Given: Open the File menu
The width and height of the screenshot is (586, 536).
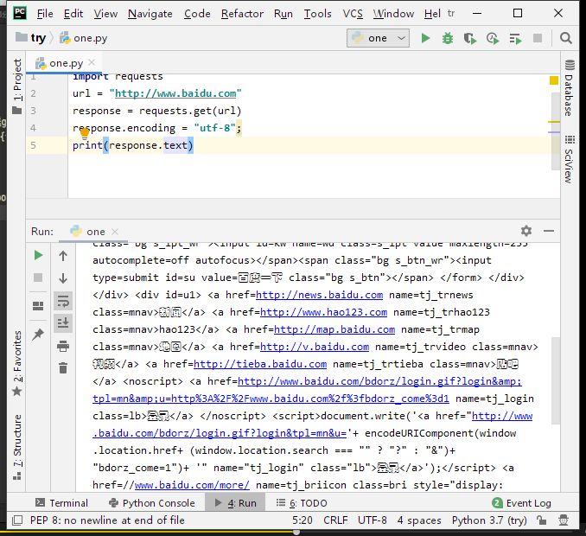Looking at the screenshot, I should (x=45, y=14).
